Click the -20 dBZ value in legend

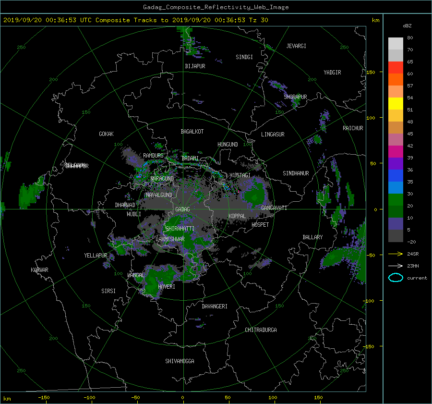click(411, 242)
